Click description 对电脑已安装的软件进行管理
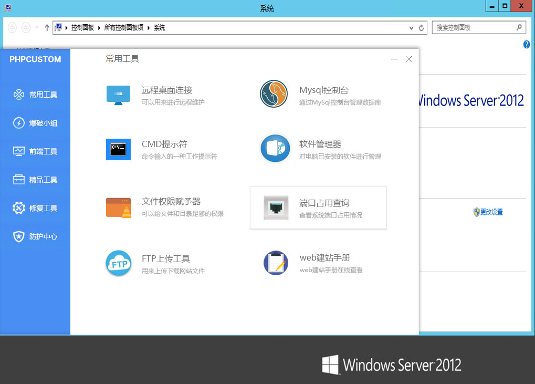535x384 pixels. (340, 157)
